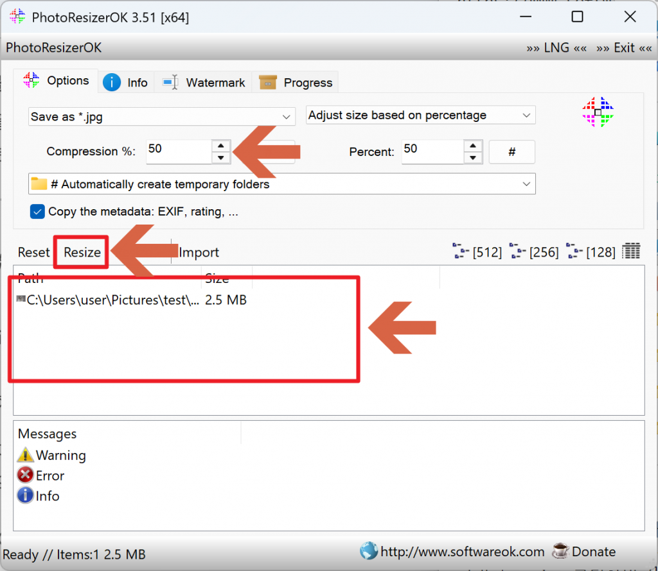Click the yellow Warning triangle icon

point(25,455)
